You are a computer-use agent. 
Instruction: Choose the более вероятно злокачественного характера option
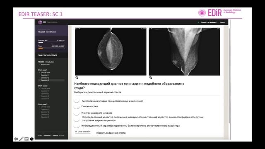[x=77, y=126]
